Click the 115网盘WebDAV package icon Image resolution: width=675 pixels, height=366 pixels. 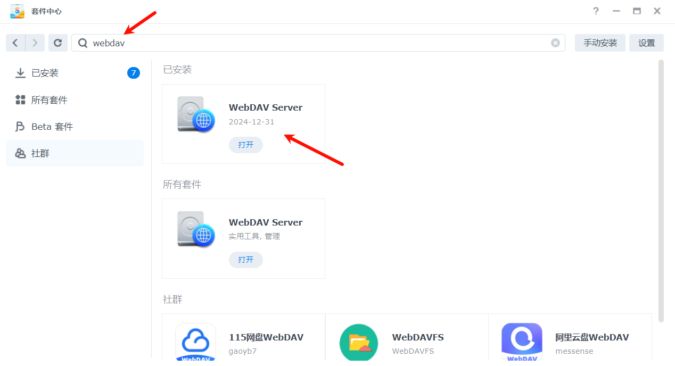[195, 342]
